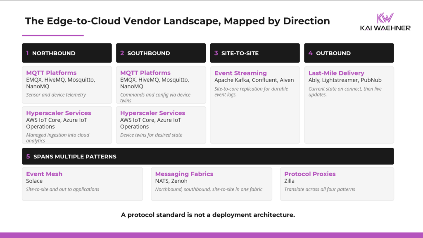Viewport: 423px width, 238px height.
Task: Click the Event Streaming heading
Action: [x=241, y=73]
